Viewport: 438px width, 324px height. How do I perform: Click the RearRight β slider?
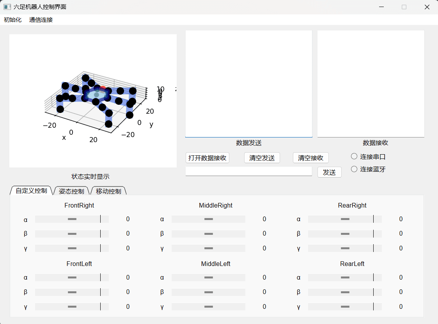345,234
